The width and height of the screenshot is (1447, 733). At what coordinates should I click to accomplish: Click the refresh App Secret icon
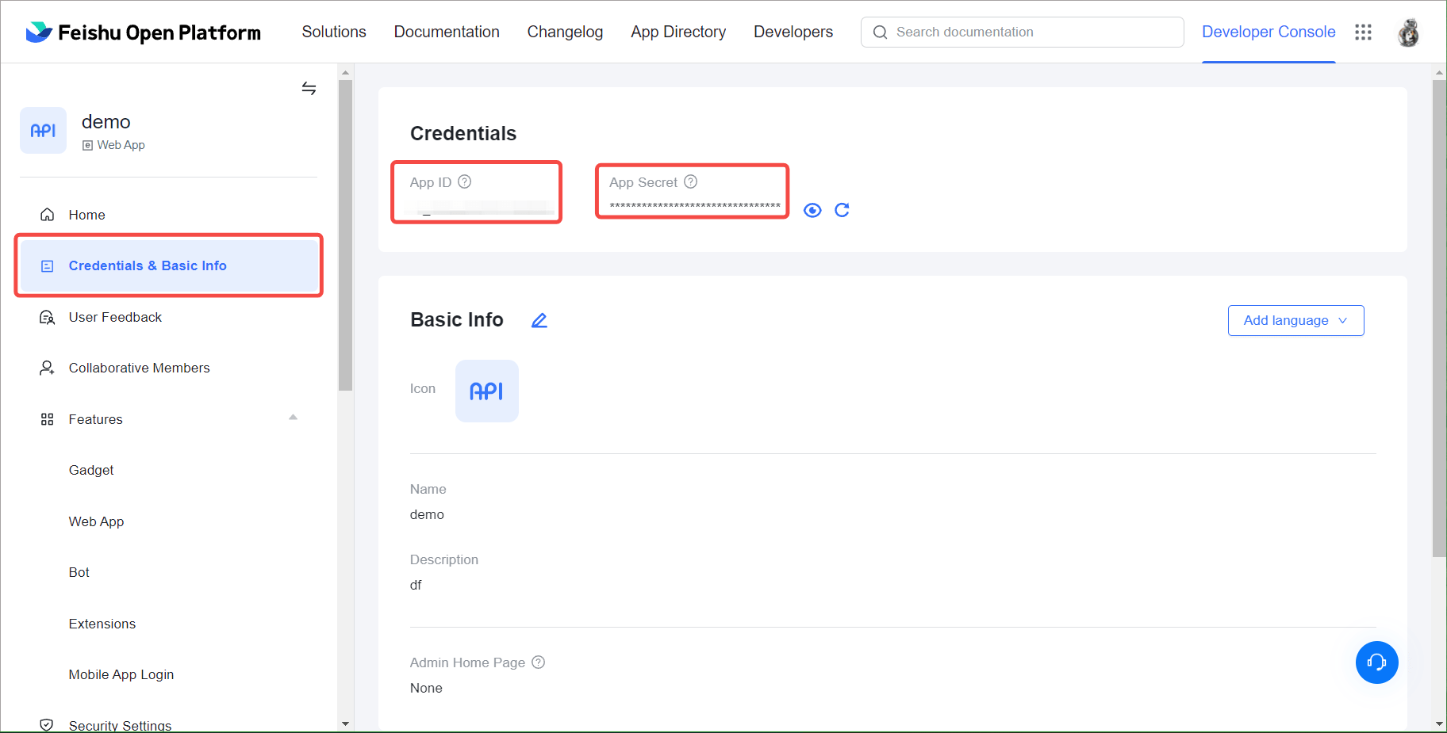pyautogui.click(x=842, y=210)
